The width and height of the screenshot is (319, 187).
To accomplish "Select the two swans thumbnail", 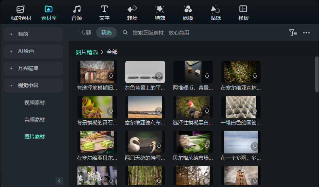I will 145,142.
